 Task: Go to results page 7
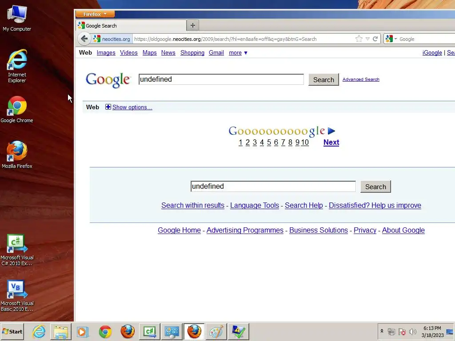point(283,143)
